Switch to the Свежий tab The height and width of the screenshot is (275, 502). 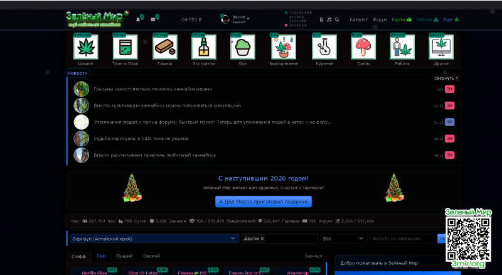click(151, 256)
